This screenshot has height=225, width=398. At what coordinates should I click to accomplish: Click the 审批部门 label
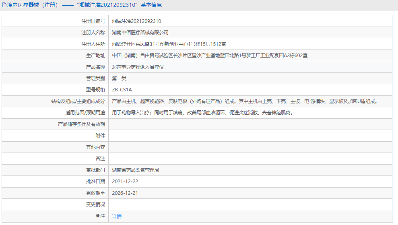tap(95, 170)
